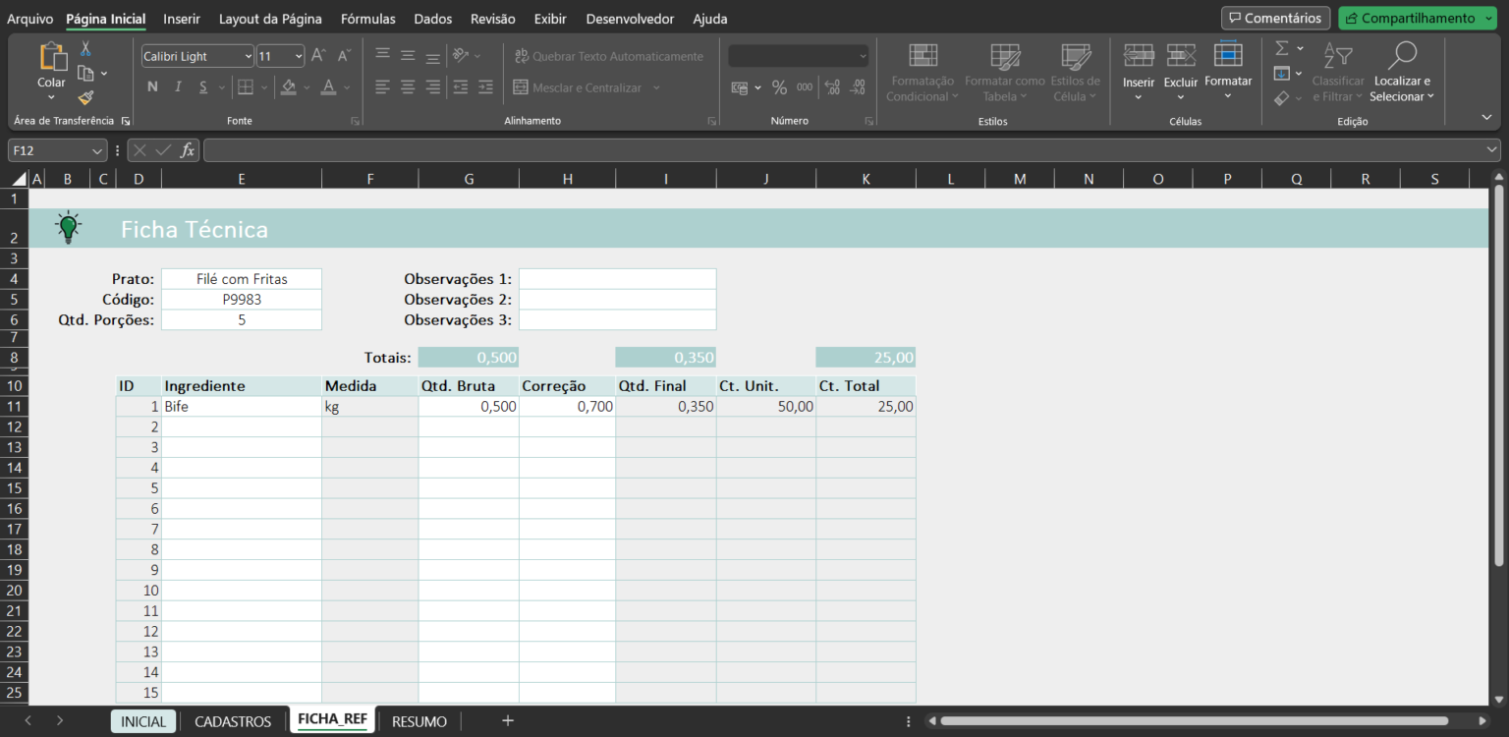Image resolution: width=1509 pixels, height=737 pixels.
Task: Select the Format Painter brush icon
Action: pyautogui.click(x=85, y=97)
